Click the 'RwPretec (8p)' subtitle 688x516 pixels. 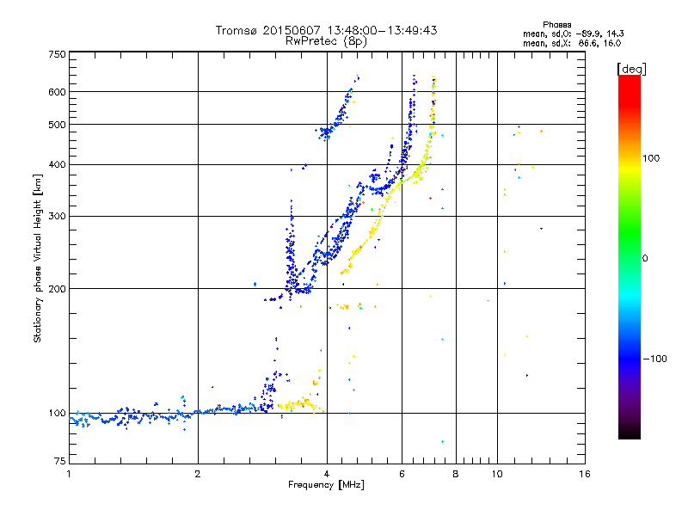pyautogui.click(x=326, y=41)
